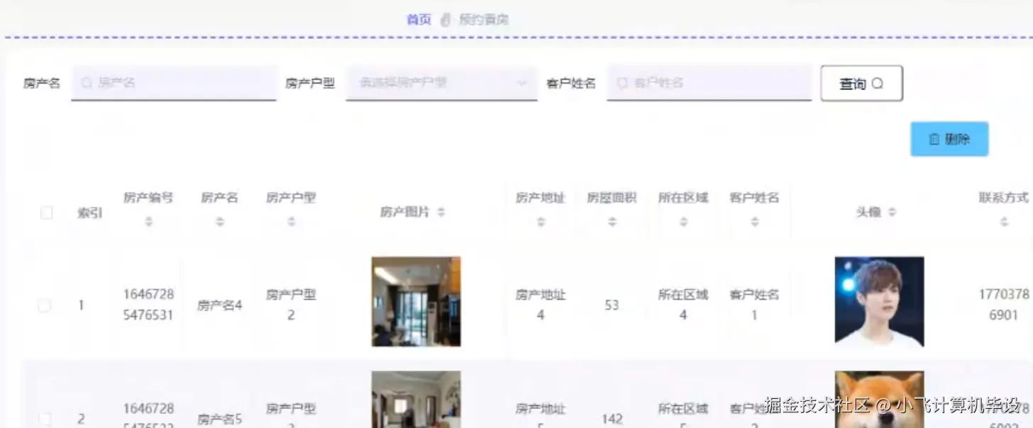
Task: Open the customer avatar in row 1
Action: (x=879, y=301)
